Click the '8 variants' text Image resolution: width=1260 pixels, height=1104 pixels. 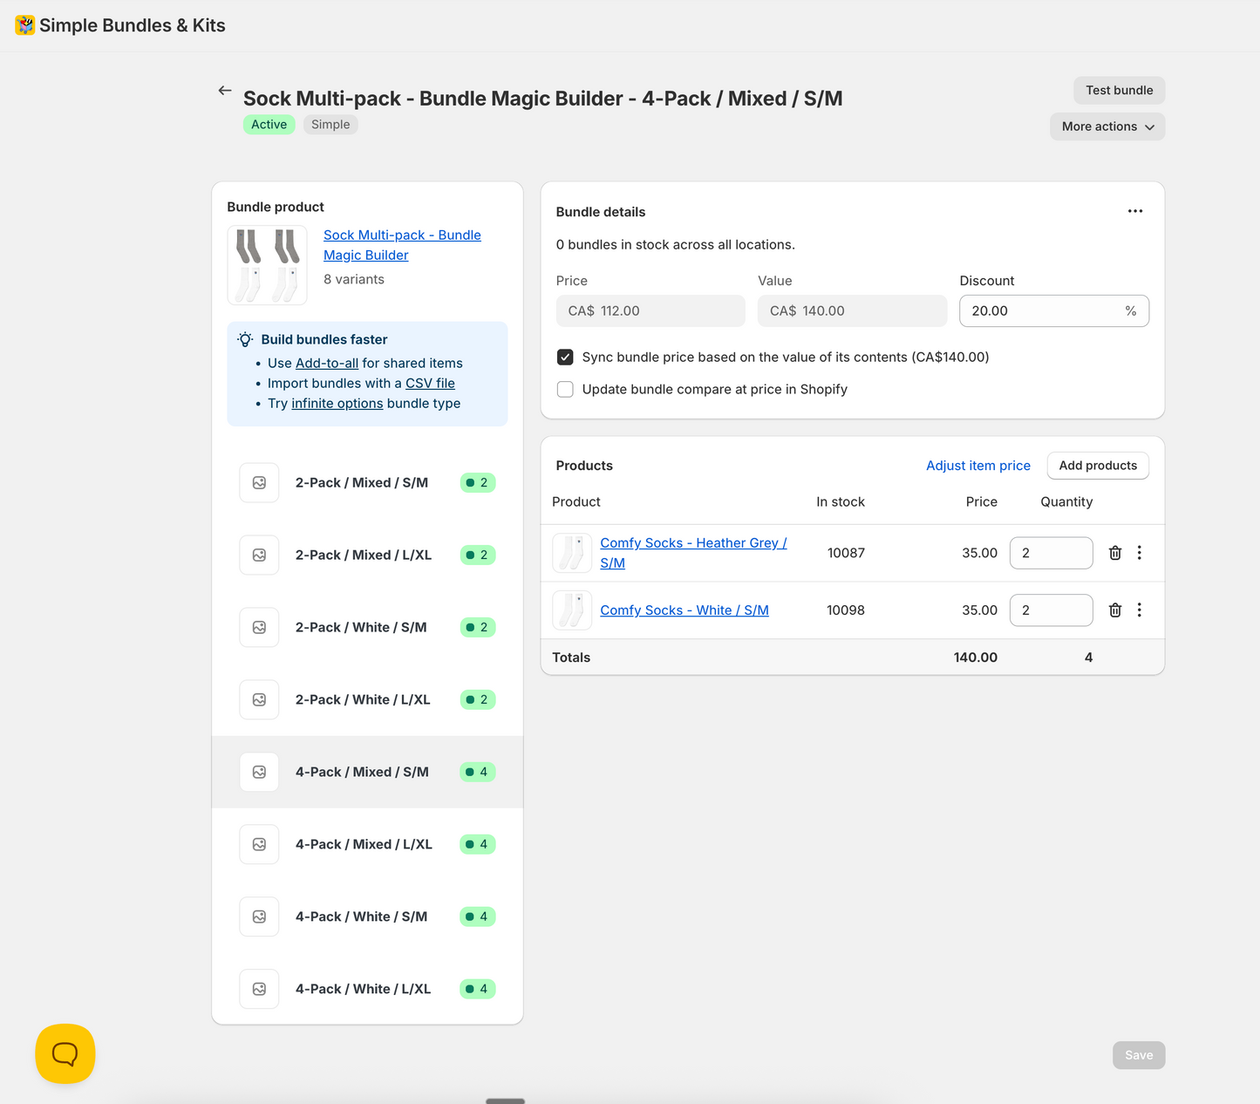(354, 280)
